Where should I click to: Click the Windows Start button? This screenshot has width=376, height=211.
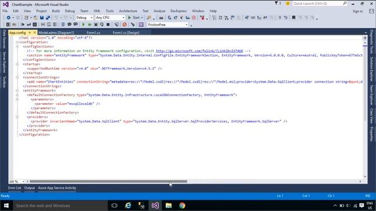click(6, 206)
